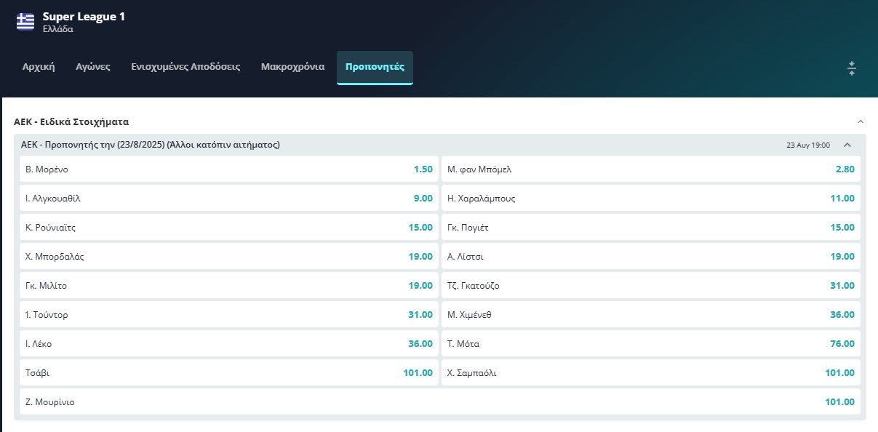Choose Α. Λίστσι at 19.00
The height and width of the screenshot is (432, 878).
pos(651,256)
